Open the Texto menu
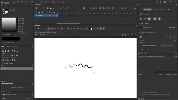 [x=37, y=2]
